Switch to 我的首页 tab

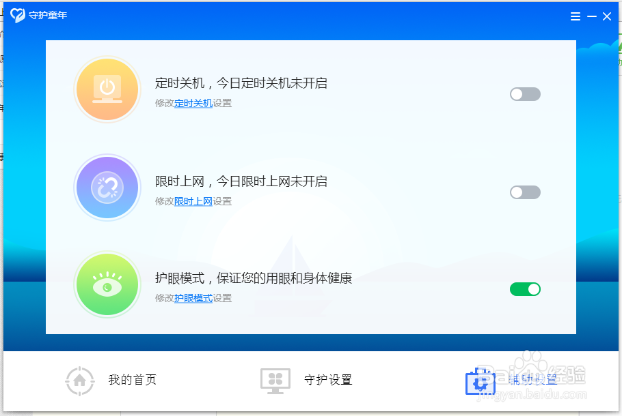click(x=131, y=381)
